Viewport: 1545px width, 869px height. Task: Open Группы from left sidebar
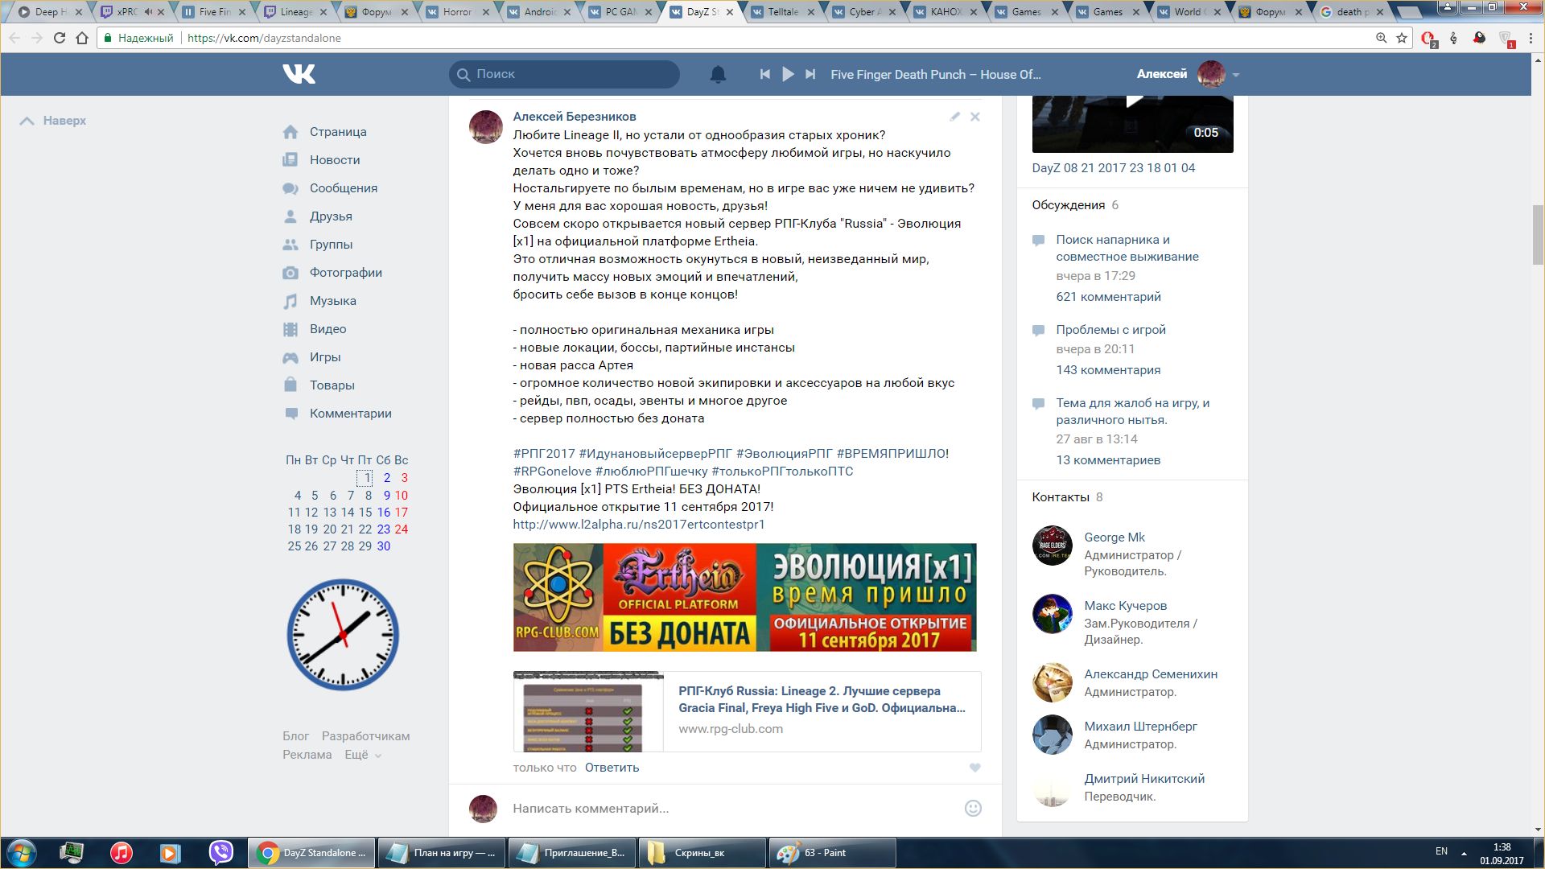pyautogui.click(x=331, y=245)
